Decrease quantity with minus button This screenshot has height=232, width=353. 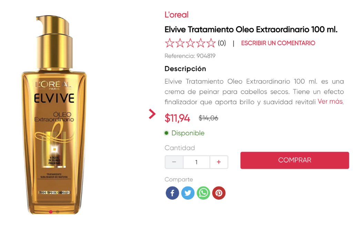click(174, 162)
